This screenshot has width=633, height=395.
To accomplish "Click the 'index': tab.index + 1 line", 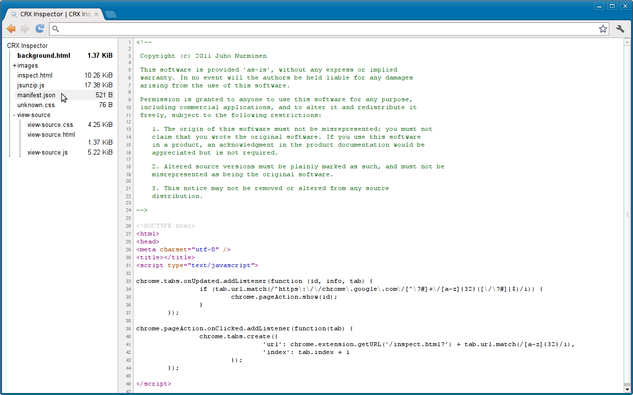I will (x=306, y=353).
